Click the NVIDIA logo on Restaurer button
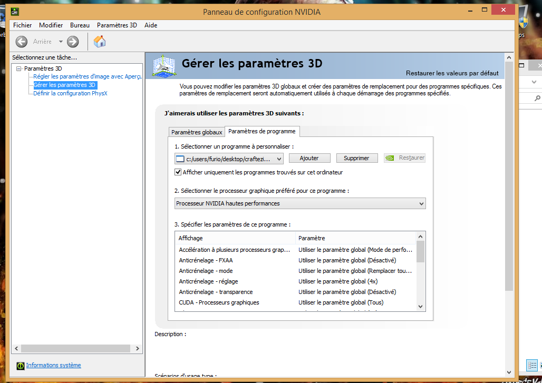This screenshot has height=383, width=542. 390,158
